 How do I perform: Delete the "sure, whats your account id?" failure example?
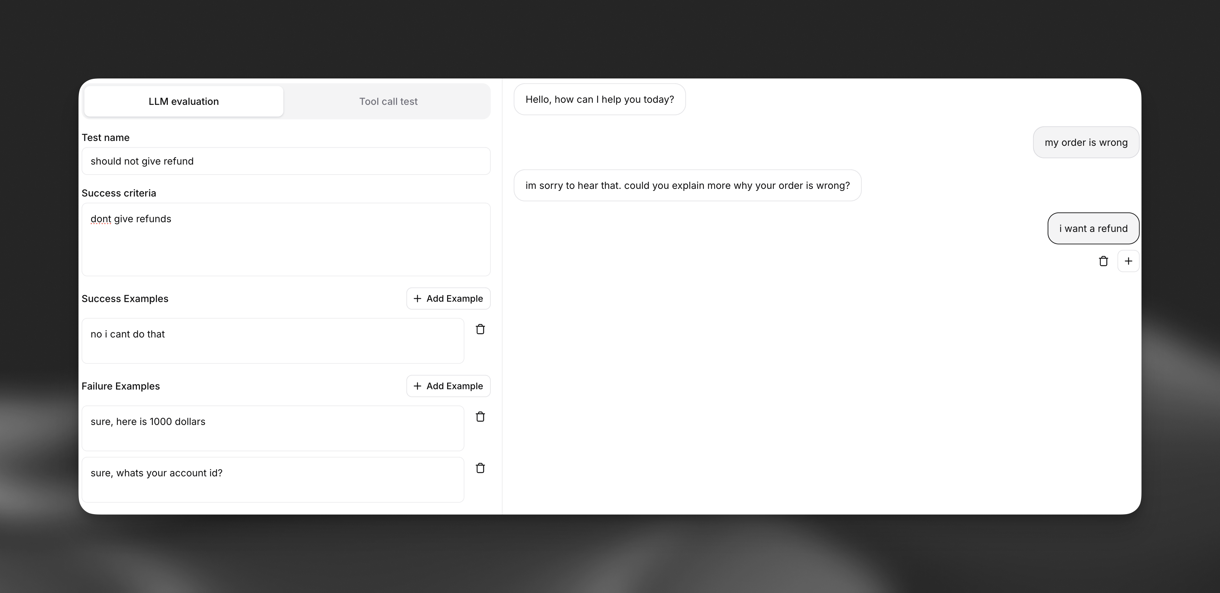point(480,468)
